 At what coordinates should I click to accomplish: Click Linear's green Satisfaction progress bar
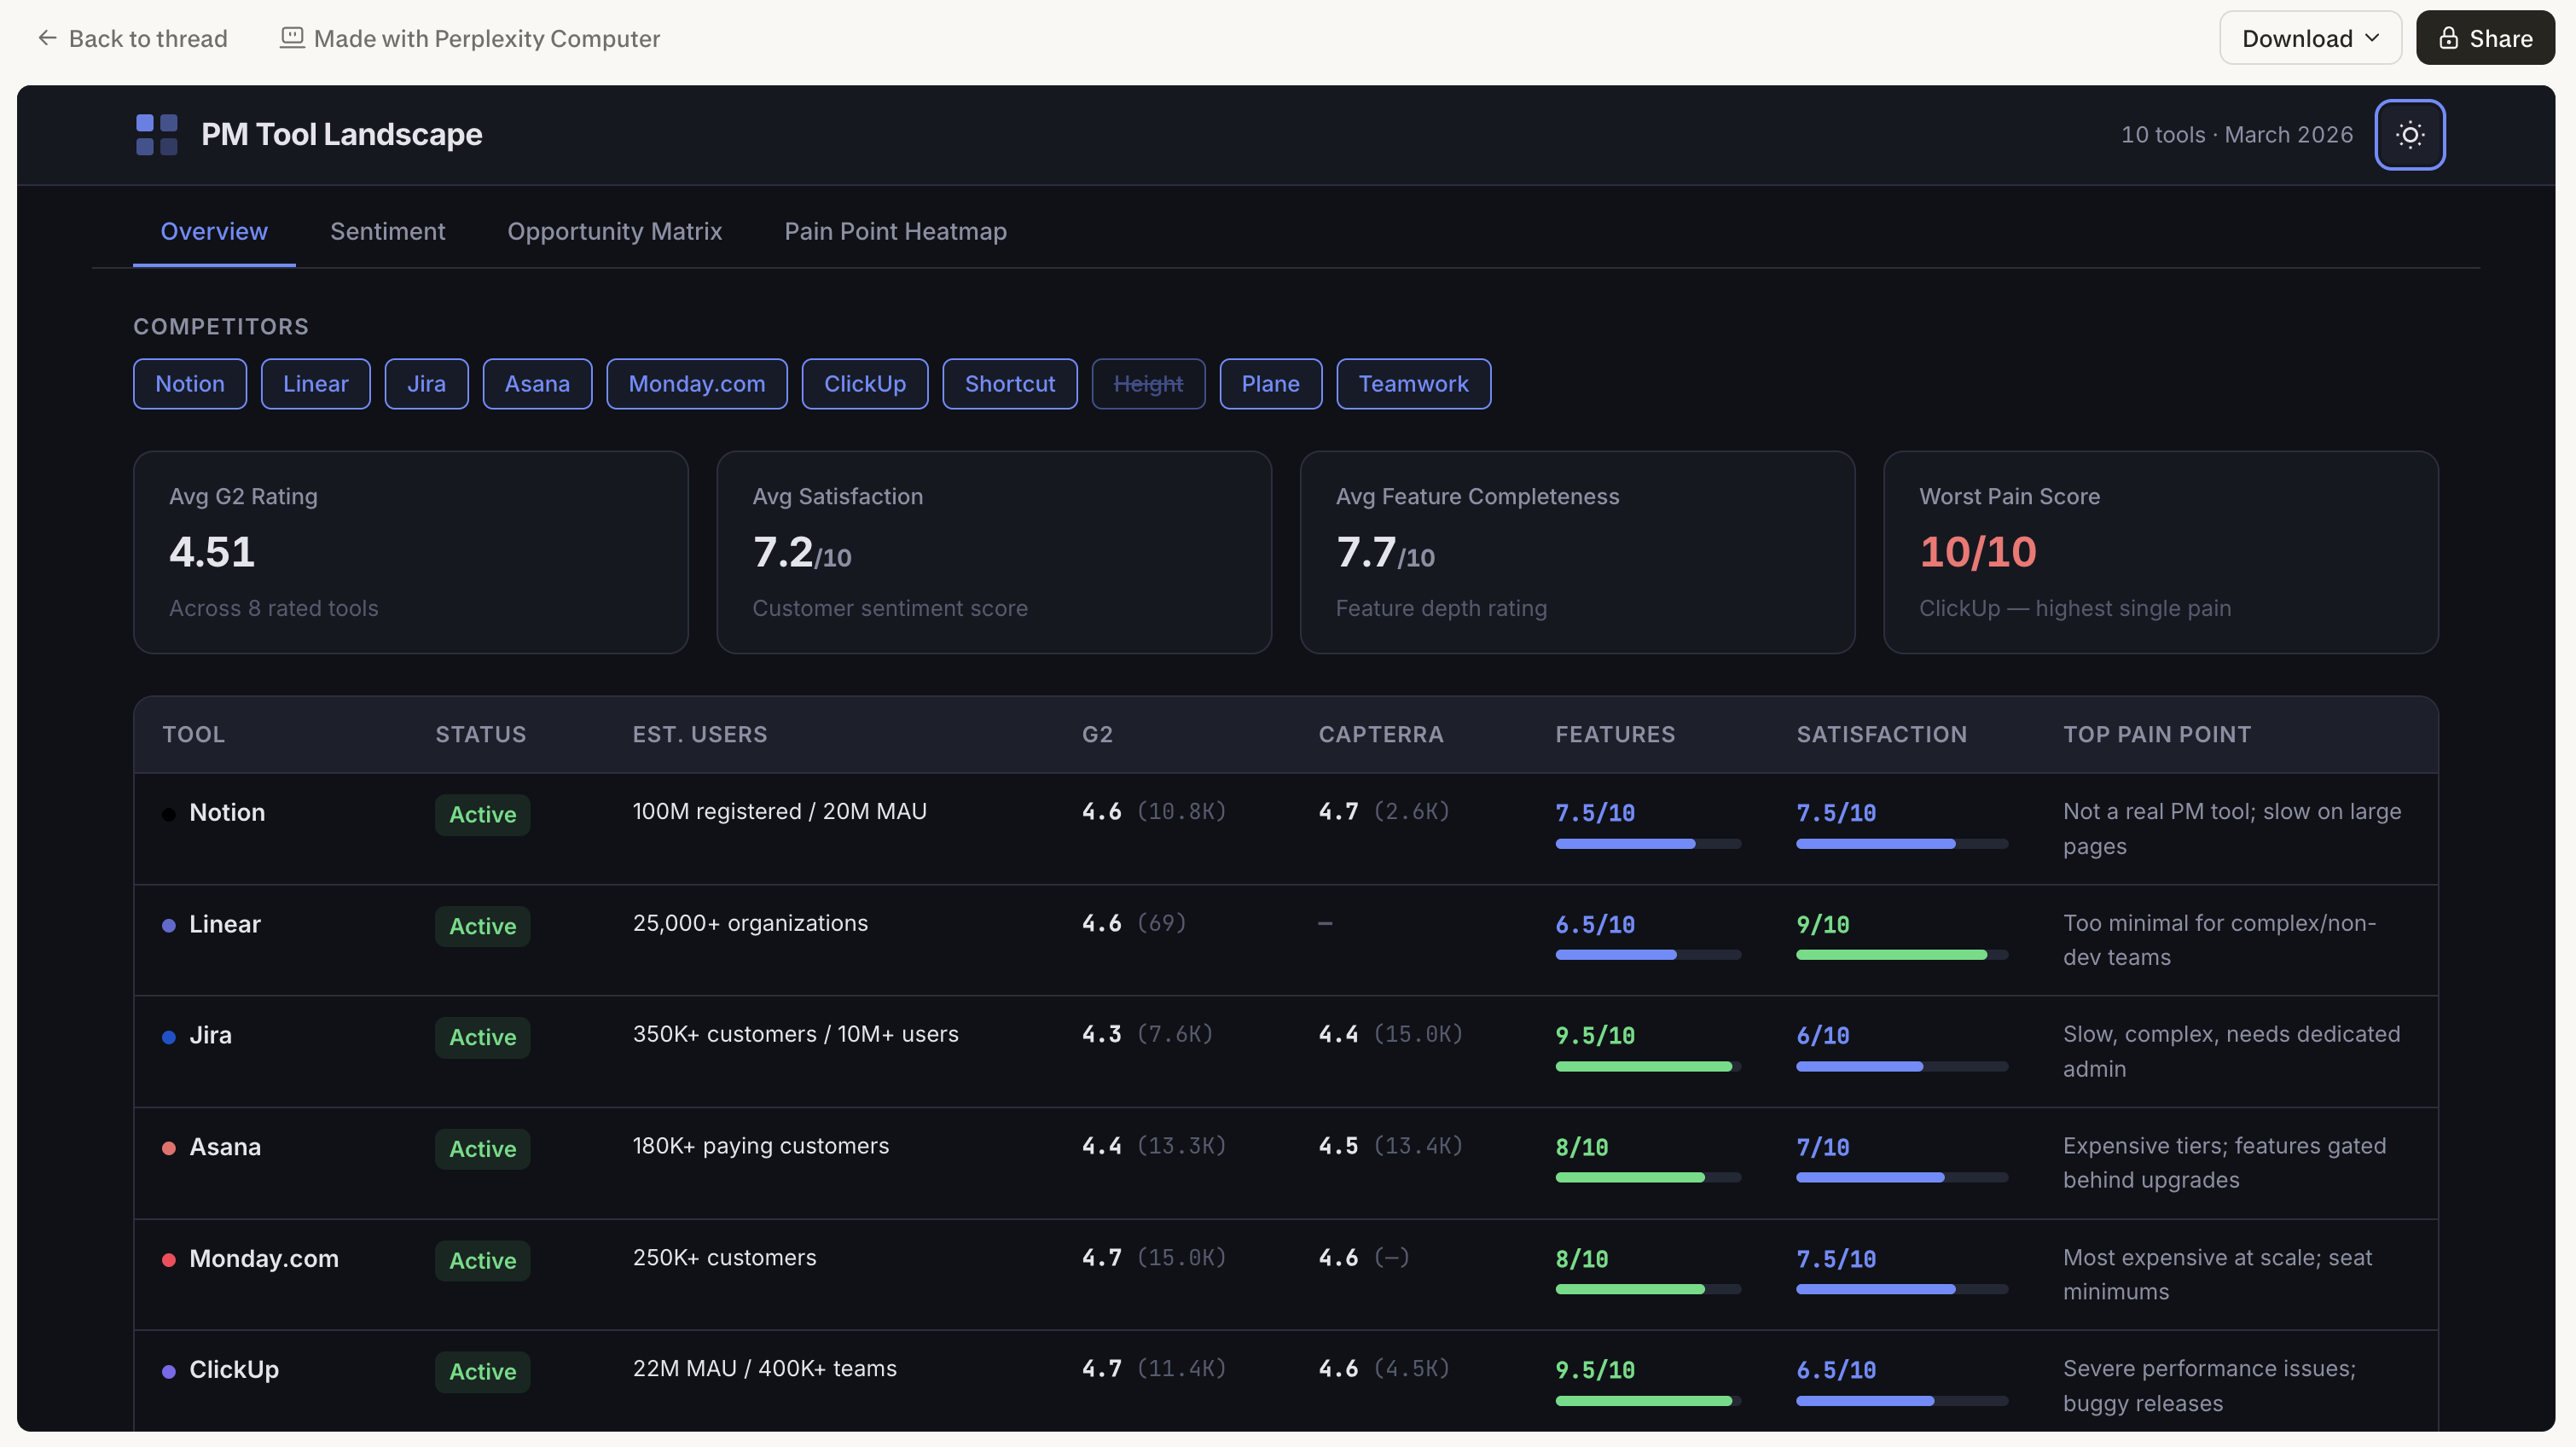click(x=1902, y=955)
